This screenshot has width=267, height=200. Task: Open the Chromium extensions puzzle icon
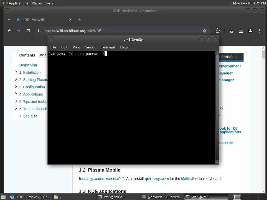click(217, 31)
